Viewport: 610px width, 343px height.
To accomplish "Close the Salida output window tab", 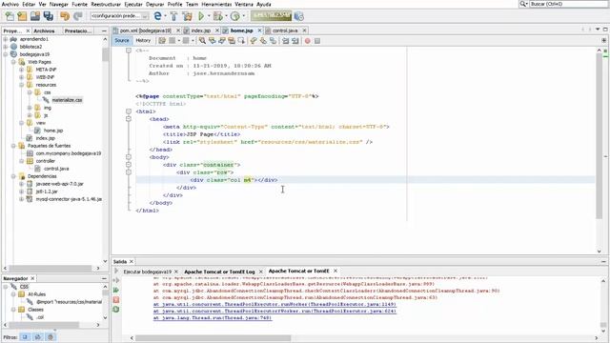I will [x=132, y=261].
